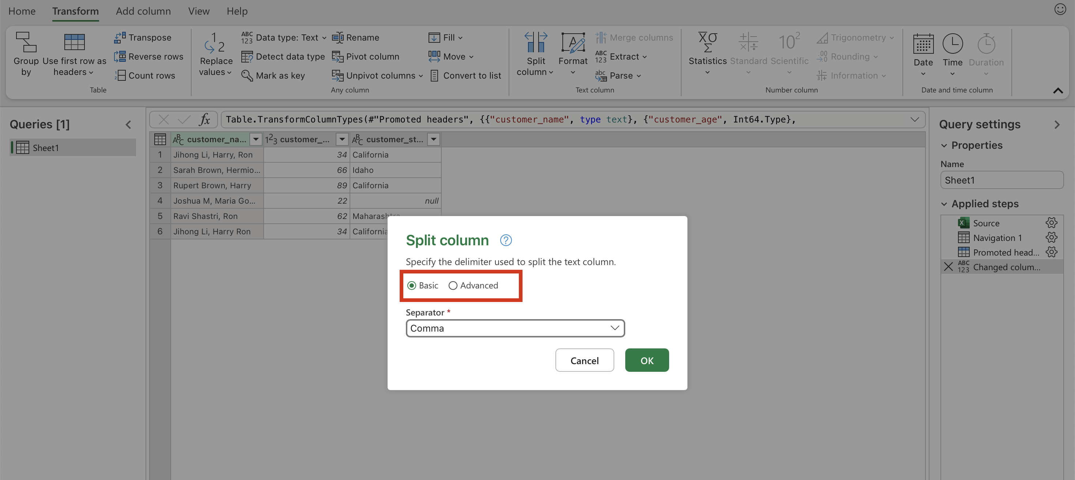Click the Detect data type icon
Viewport: 1075px width, 480px height.
(247, 56)
